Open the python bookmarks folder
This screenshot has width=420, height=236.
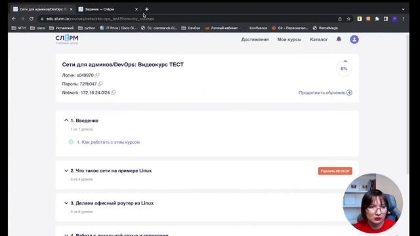click(x=87, y=28)
